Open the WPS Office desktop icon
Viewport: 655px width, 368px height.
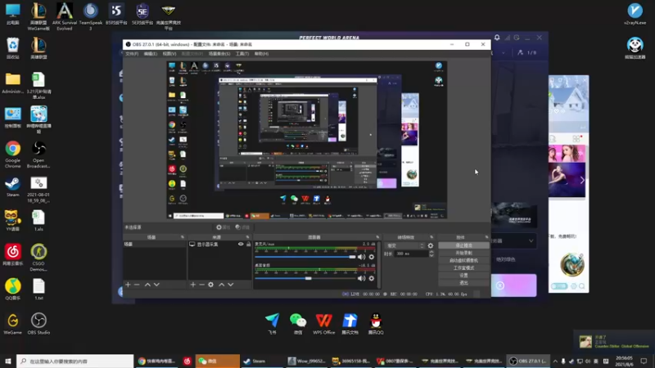pos(323,324)
